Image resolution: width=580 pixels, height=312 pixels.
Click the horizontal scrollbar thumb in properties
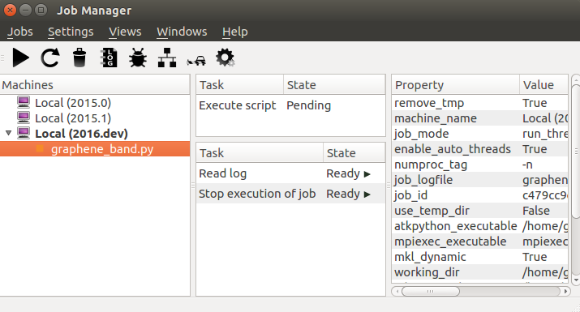pos(431,291)
